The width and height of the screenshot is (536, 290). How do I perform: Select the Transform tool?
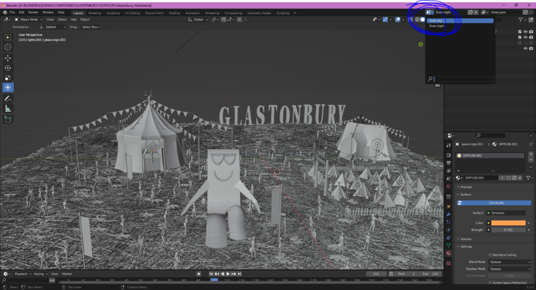[x=8, y=88]
